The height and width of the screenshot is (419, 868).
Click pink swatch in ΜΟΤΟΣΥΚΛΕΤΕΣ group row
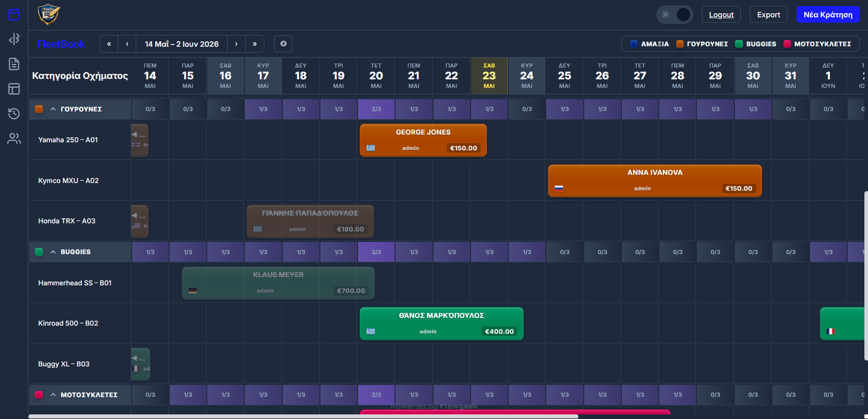click(x=39, y=395)
